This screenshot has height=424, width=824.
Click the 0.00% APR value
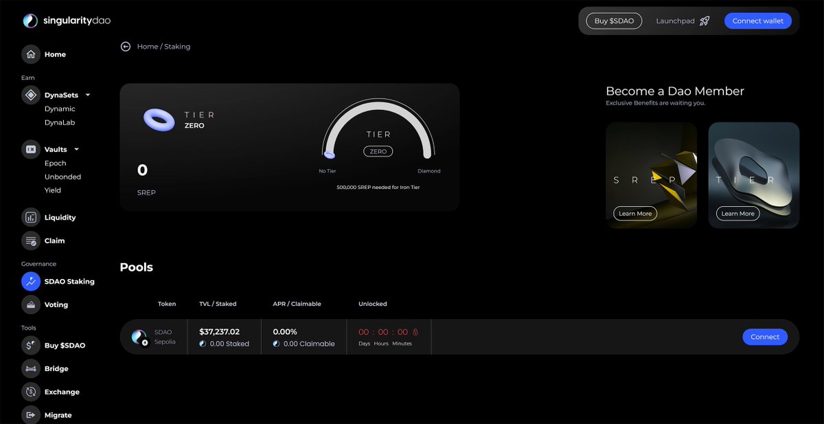(x=285, y=331)
